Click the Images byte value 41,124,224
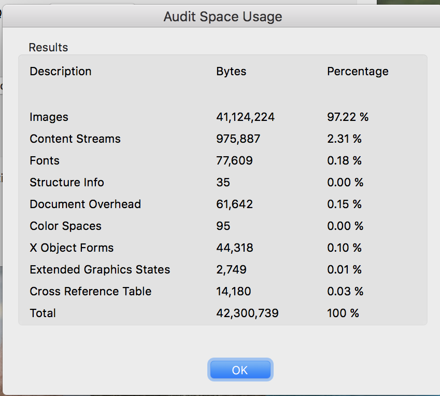Screen dimensions: 440x396 [x=245, y=117]
